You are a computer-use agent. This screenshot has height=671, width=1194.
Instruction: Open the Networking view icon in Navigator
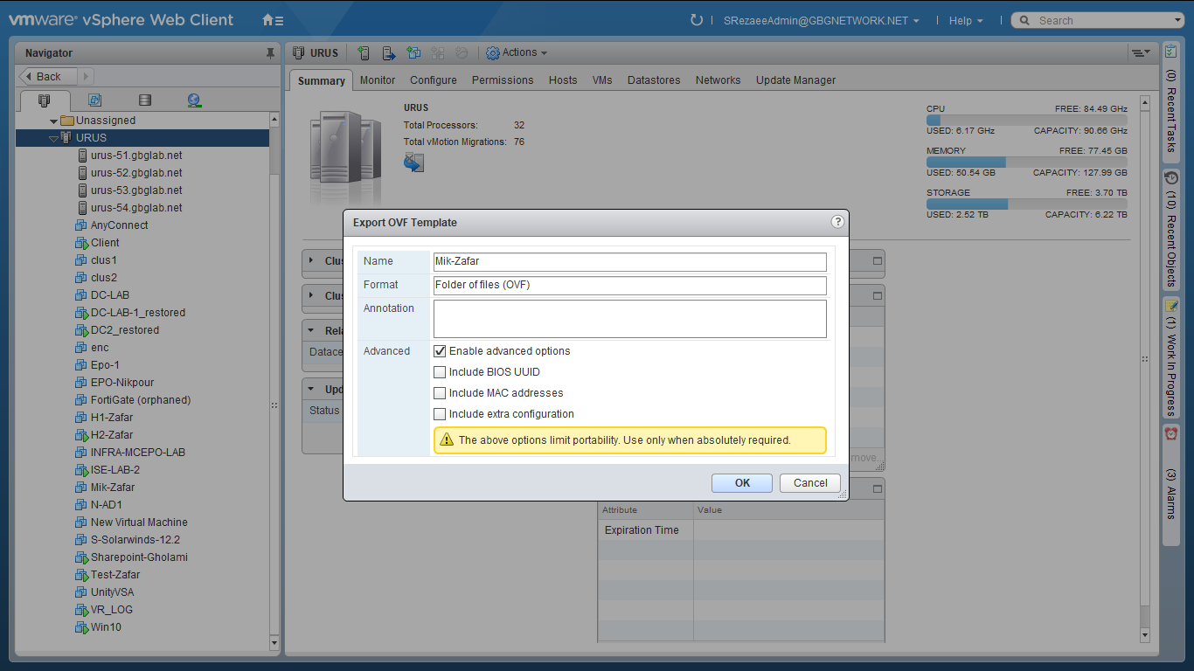(194, 100)
